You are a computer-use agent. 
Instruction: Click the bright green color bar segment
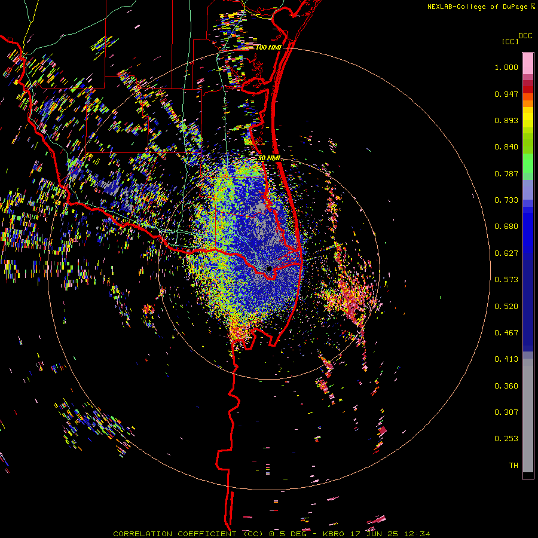coord(528,163)
